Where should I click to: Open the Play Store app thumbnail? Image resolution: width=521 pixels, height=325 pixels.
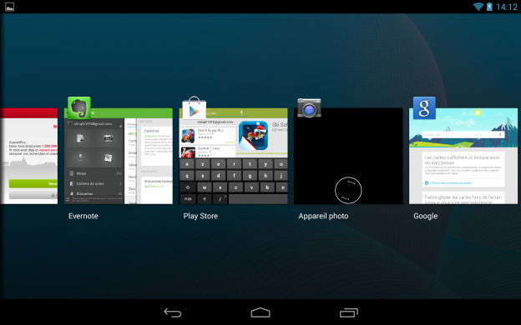tap(233, 156)
